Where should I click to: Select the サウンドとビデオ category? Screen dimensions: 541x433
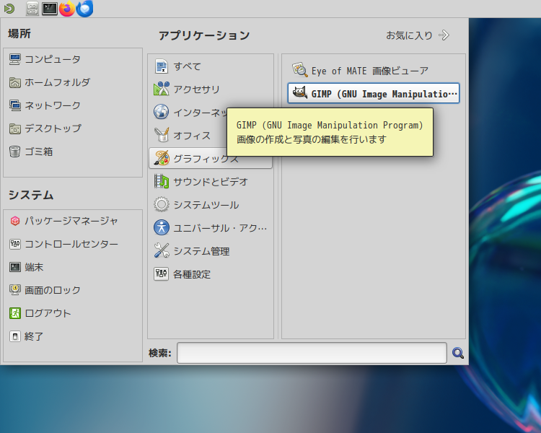pyautogui.click(x=211, y=181)
